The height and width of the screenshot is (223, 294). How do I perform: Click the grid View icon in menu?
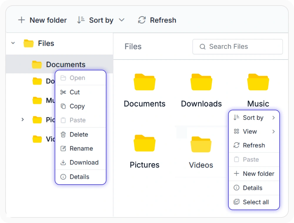pos(236,131)
